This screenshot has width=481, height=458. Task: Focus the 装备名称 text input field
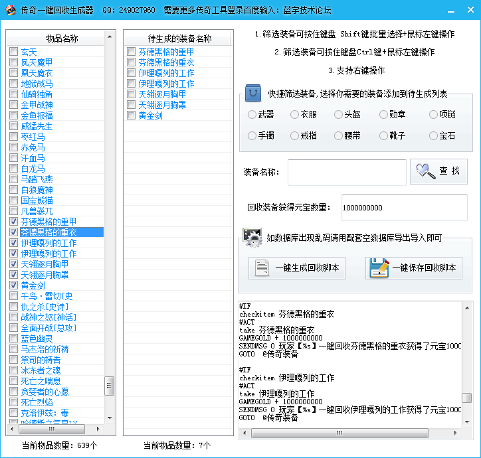(x=346, y=173)
